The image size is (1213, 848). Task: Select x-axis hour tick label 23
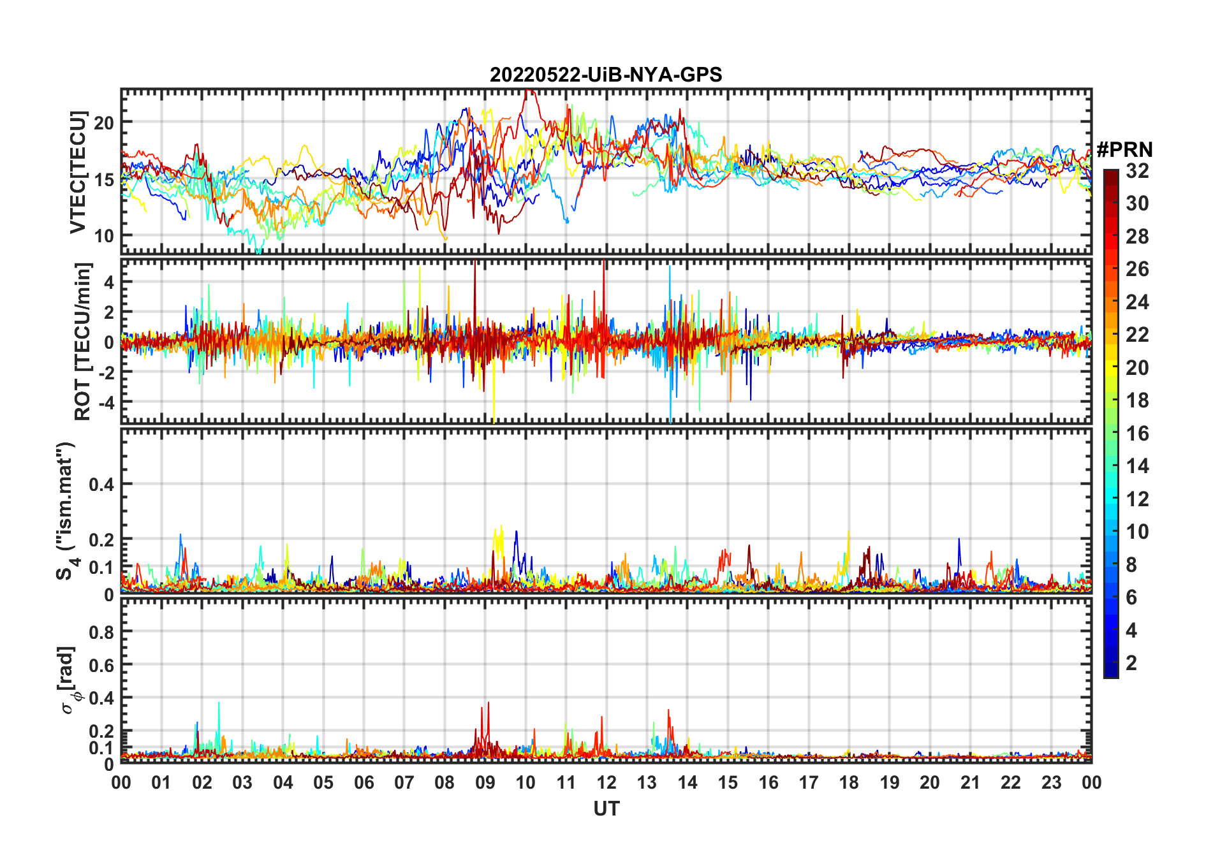[x=1052, y=782]
